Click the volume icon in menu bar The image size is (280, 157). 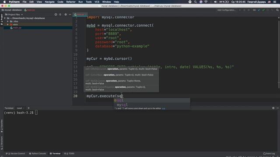pyautogui.click(x=216, y=2)
